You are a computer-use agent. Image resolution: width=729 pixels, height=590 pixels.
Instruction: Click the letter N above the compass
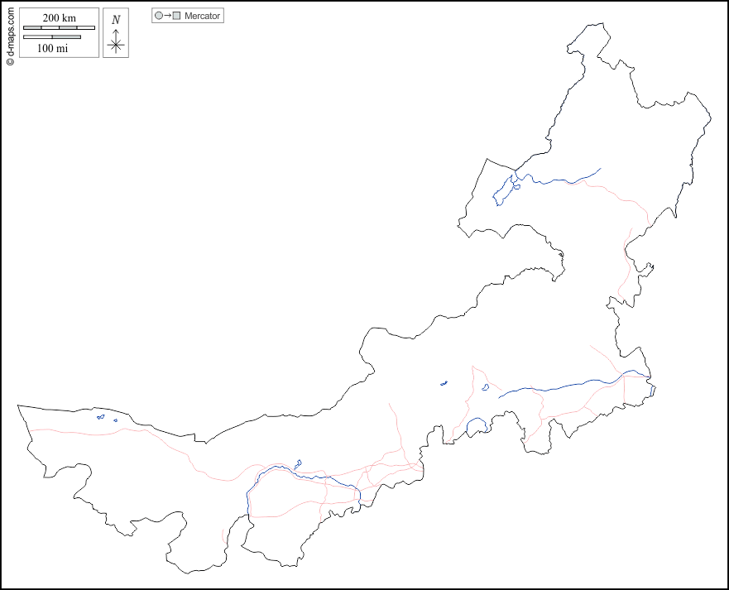[x=116, y=20]
